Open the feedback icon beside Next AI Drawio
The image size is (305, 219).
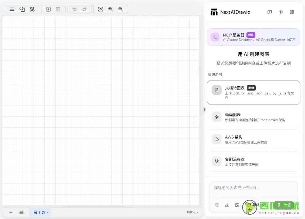(269, 12)
